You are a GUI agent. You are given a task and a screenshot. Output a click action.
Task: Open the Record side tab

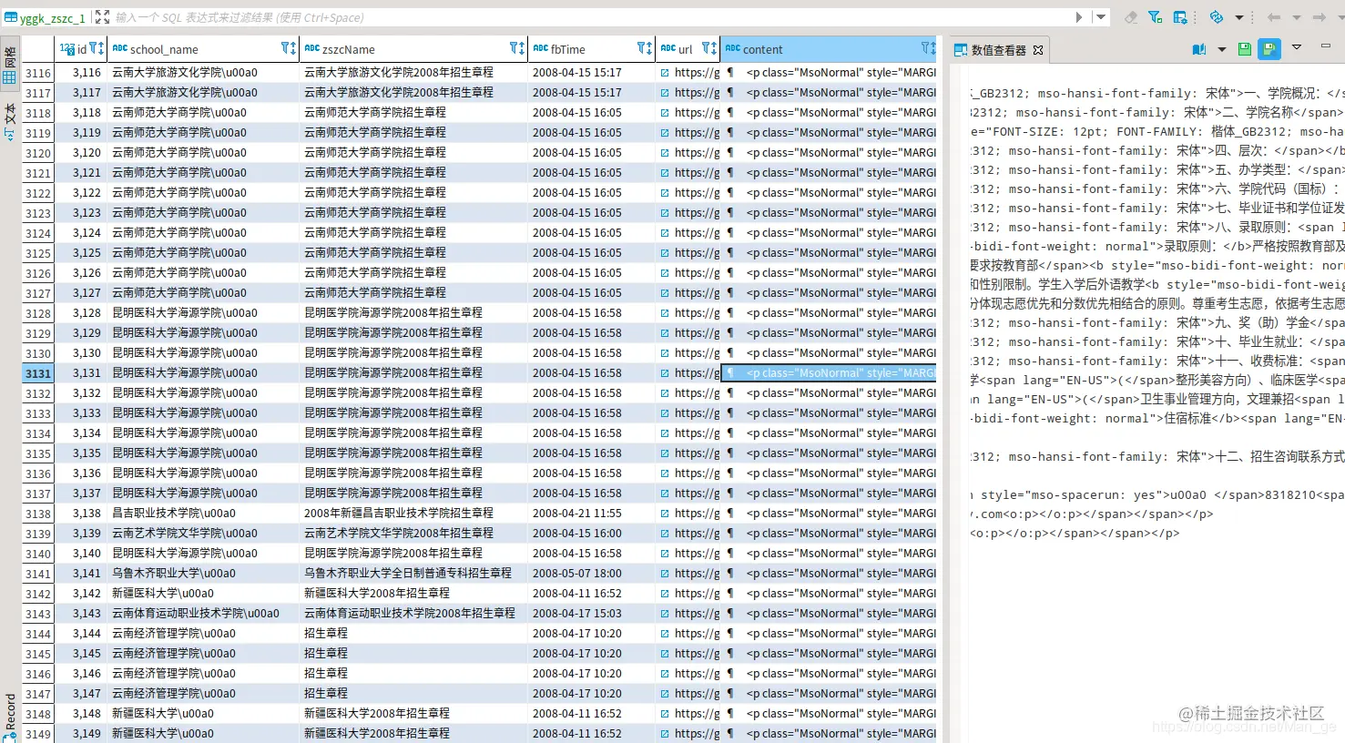pyautogui.click(x=10, y=716)
